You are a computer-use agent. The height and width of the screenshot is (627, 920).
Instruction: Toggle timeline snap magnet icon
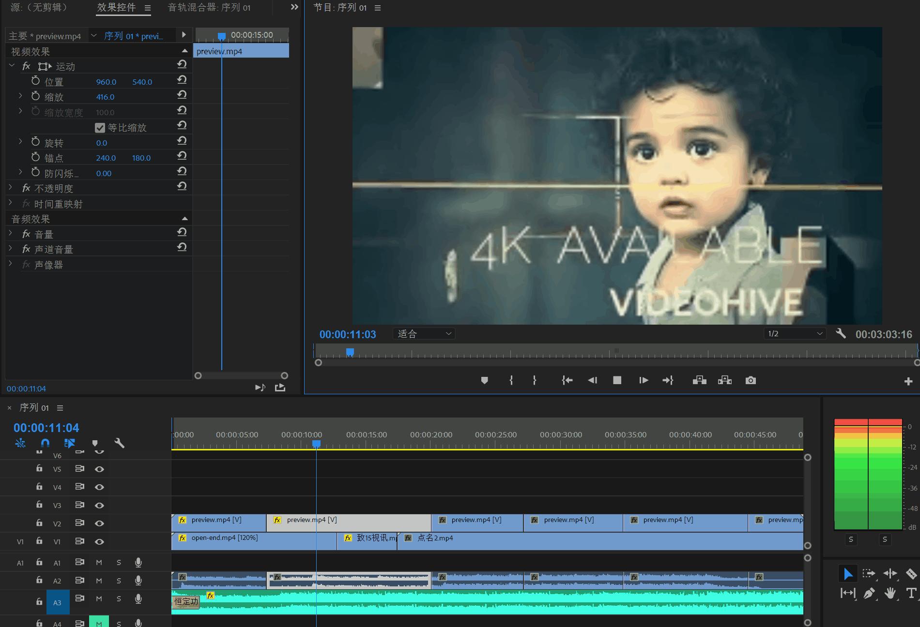coord(45,443)
